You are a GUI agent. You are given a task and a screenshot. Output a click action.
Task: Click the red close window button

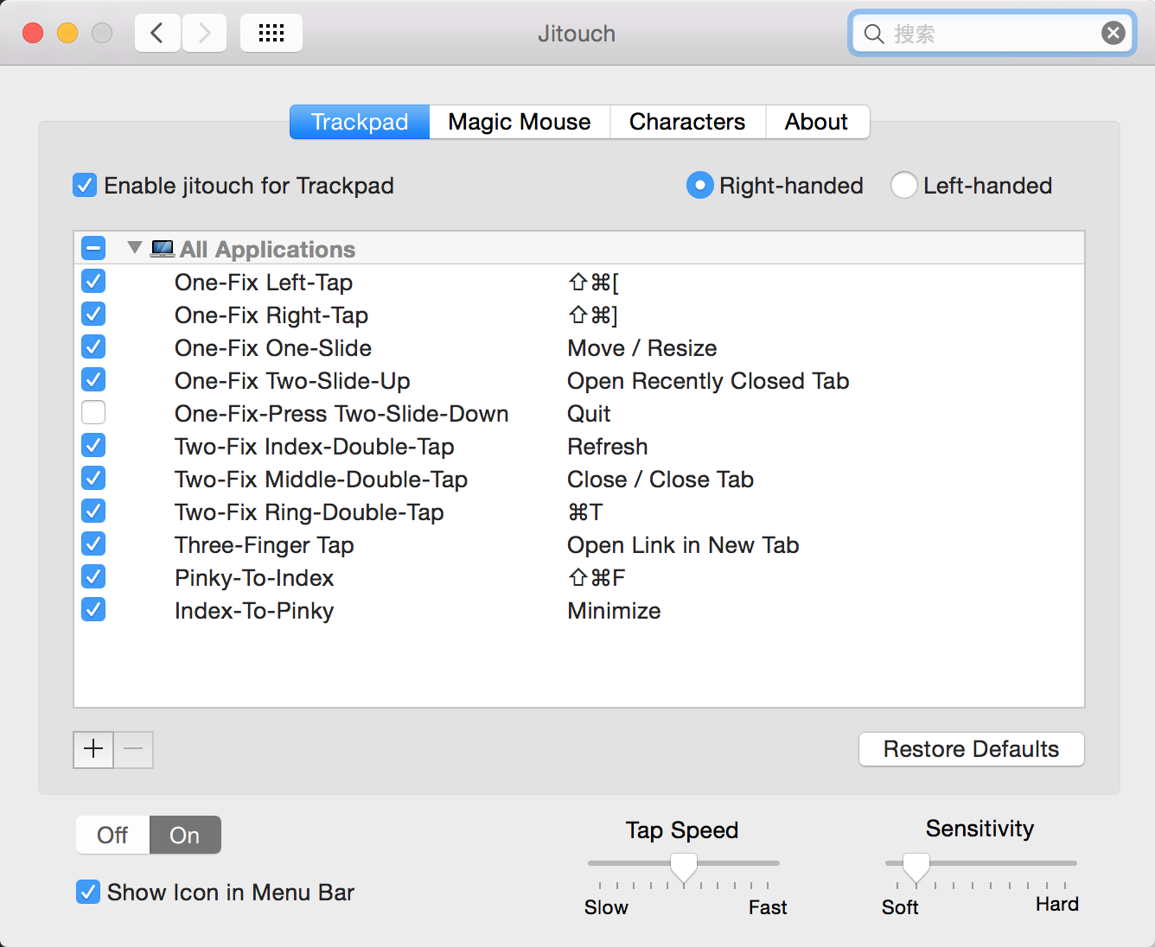point(33,33)
